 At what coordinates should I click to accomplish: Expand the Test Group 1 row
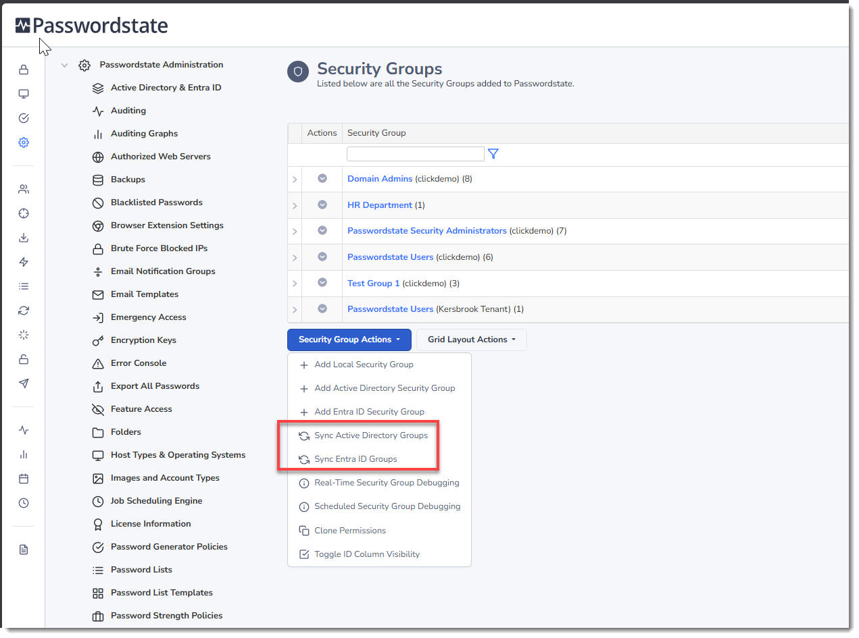(x=295, y=284)
